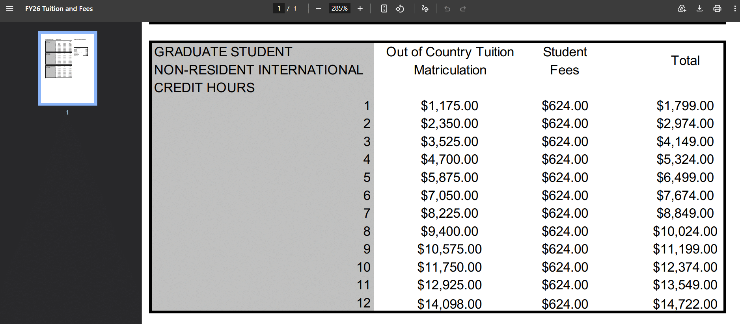Image resolution: width=740 pixels, height=324 pixels.
Task: Click the current page number field
Action: point(279,9)
